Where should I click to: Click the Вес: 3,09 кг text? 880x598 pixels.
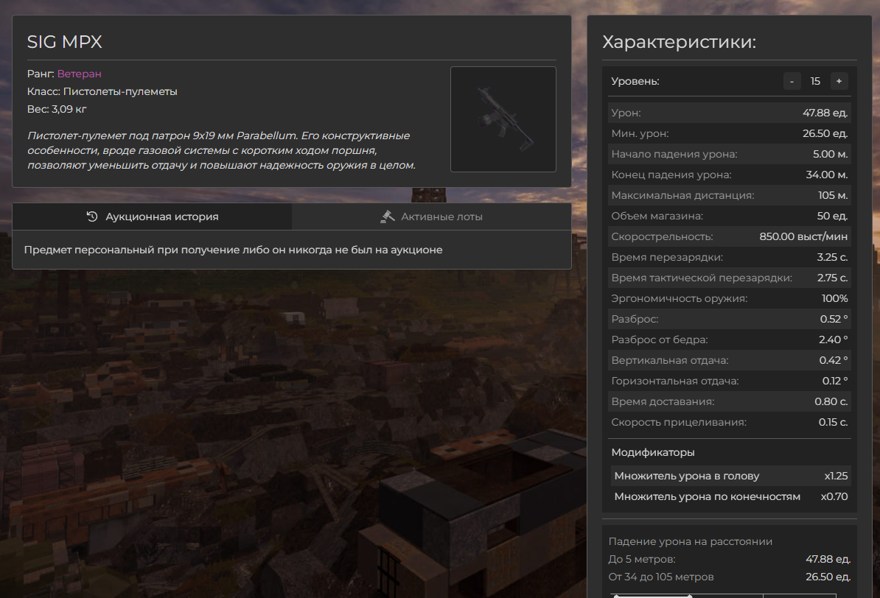(x=57, y=109)
